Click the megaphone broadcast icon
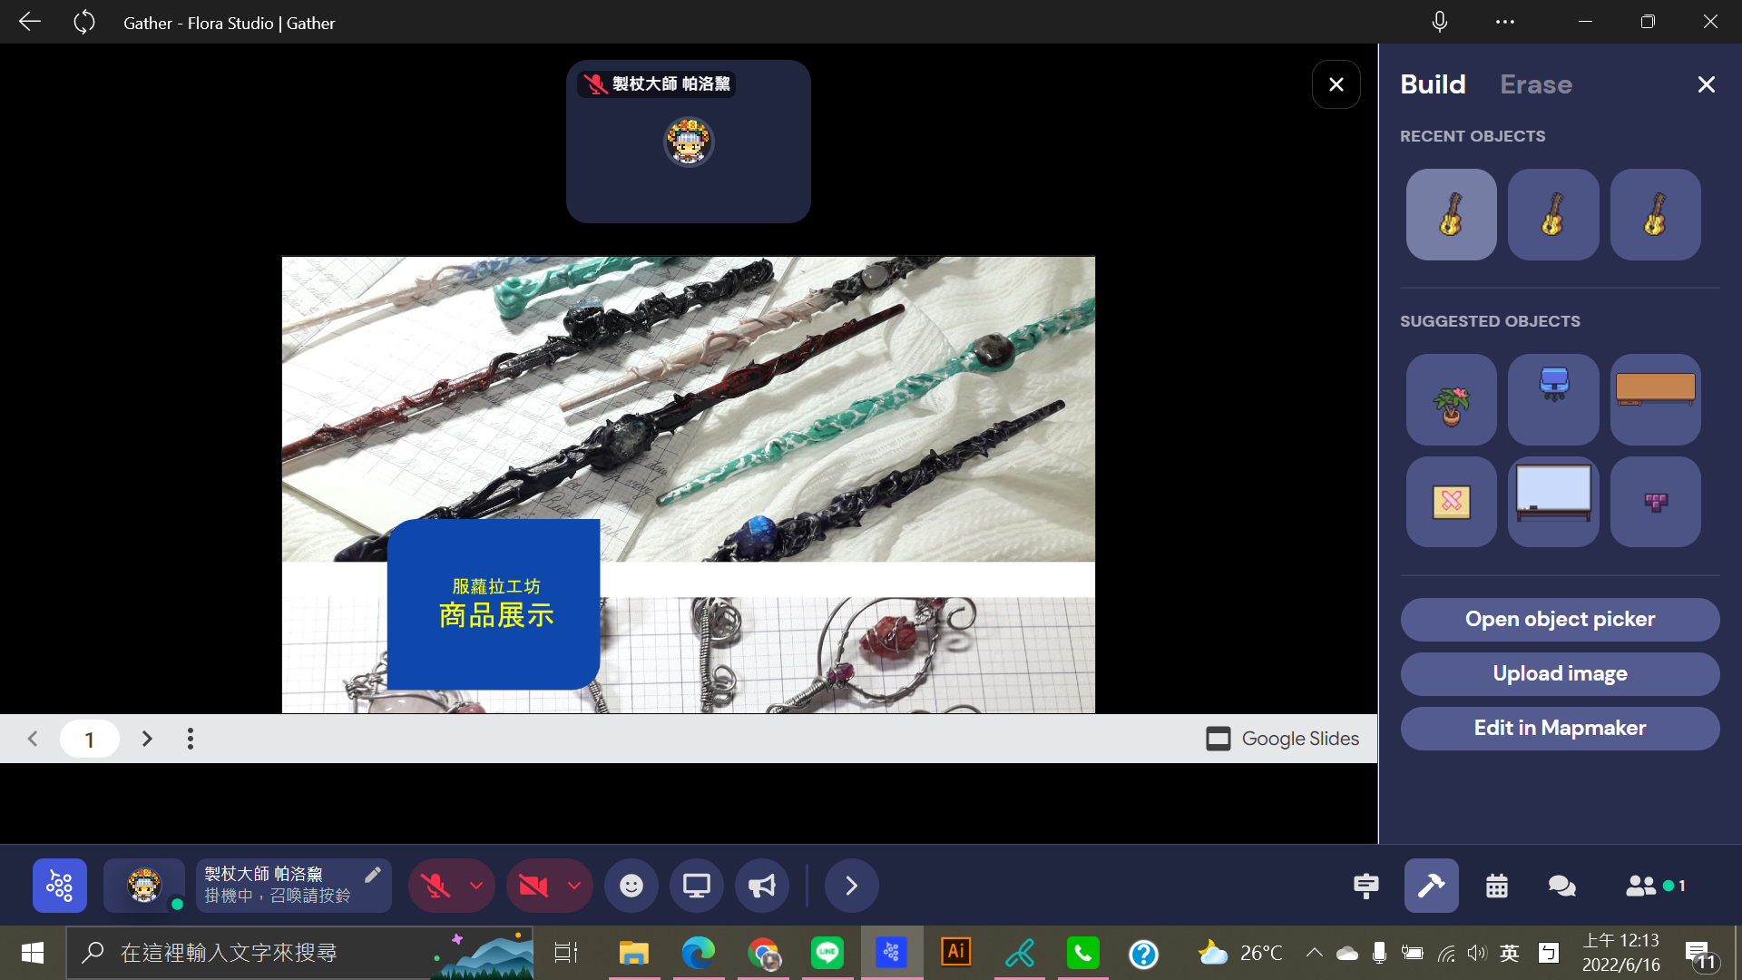The image size is (1742, 980). click(x=762, y=886)
